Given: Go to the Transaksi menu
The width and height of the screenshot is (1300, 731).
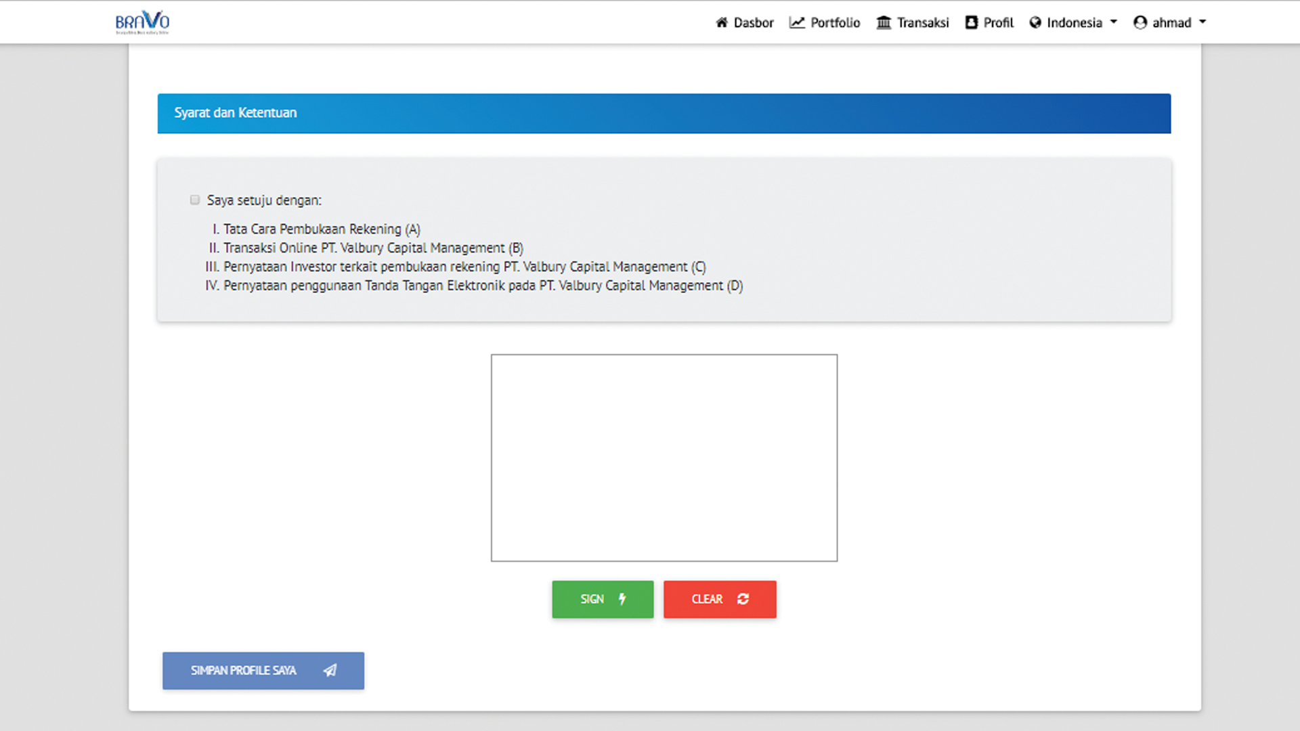Looking at the screenshot, I should [x=922, y=22].
